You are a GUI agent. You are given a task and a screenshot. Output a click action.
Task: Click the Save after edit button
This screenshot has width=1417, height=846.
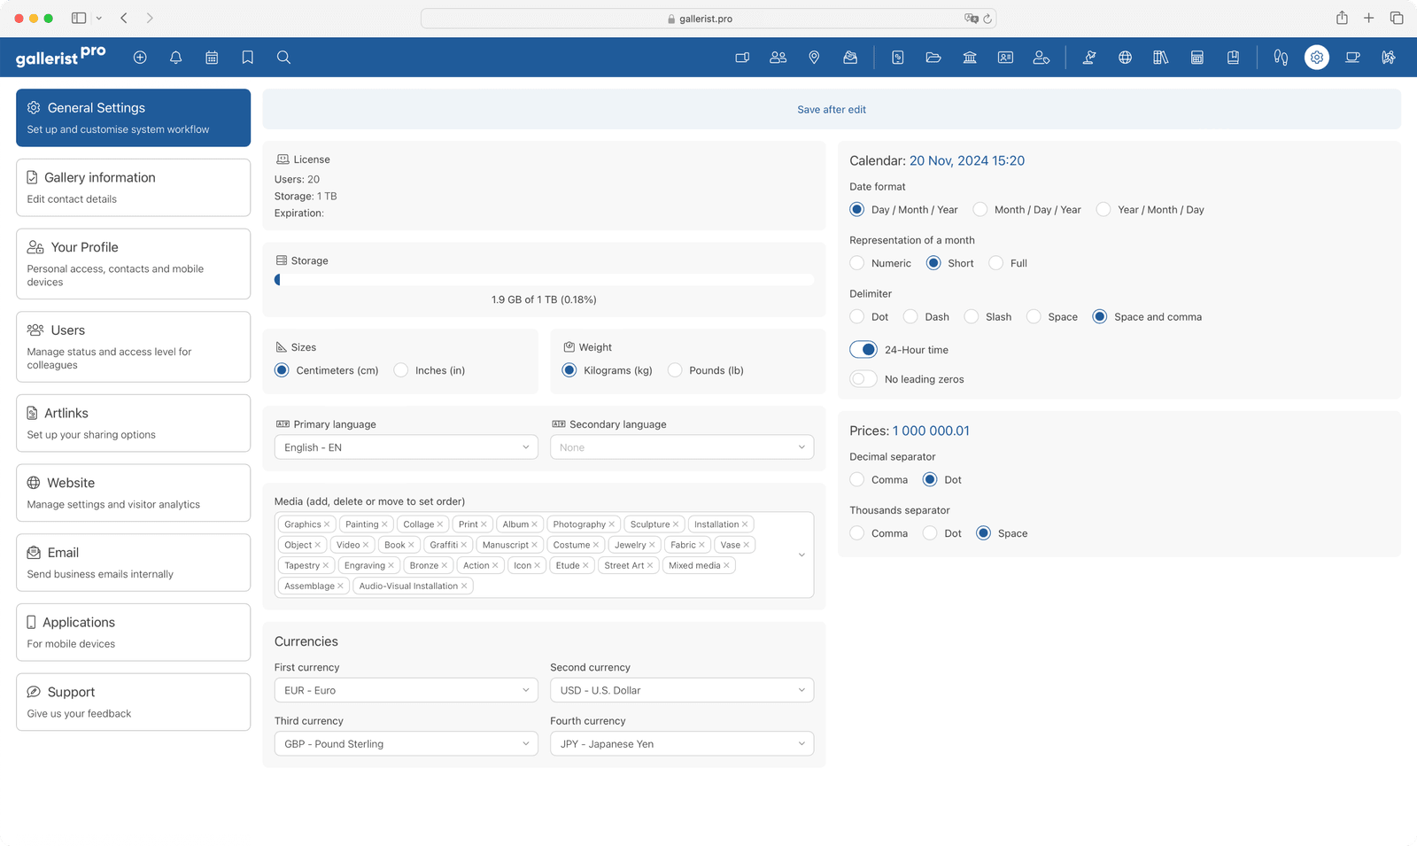pyautogui.click(x=831, y=110)
